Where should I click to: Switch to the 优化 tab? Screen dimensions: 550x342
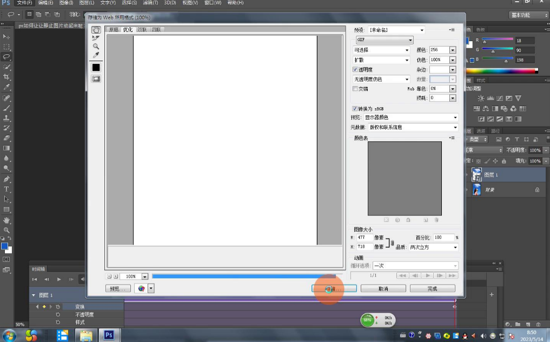click(128, 30)
